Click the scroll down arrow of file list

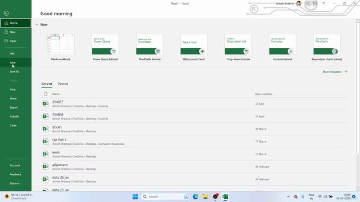click(x=358, y=189)
